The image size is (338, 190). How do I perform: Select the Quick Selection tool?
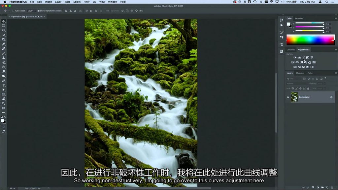(3, 35)
